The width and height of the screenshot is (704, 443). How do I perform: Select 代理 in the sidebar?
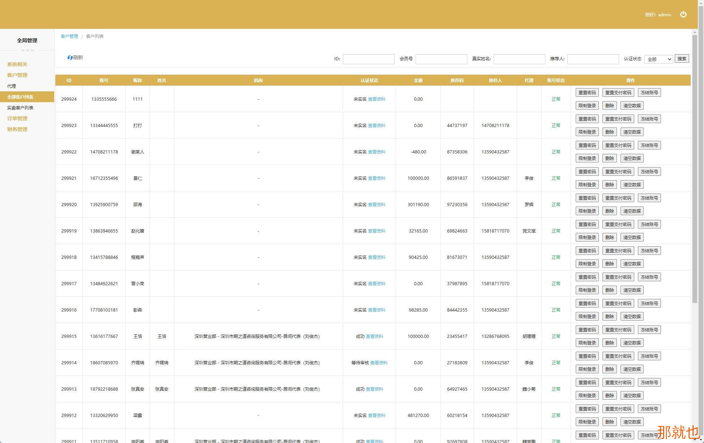12,86
